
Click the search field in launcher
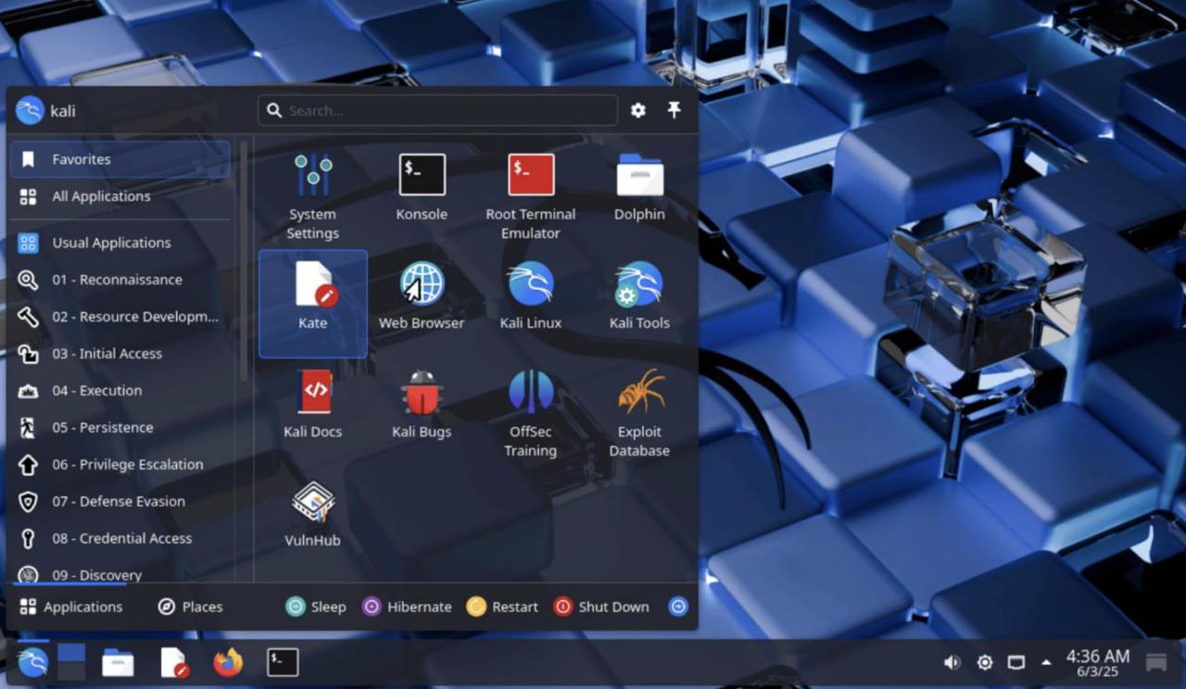tap(437, 110)
